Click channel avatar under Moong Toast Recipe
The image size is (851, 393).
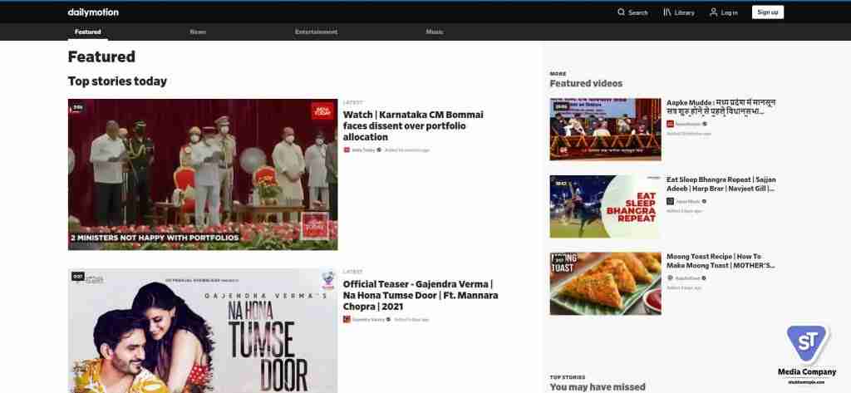[x=671, y=278]
